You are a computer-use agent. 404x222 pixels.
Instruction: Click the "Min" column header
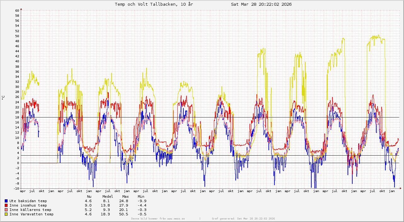click(141, 196)
